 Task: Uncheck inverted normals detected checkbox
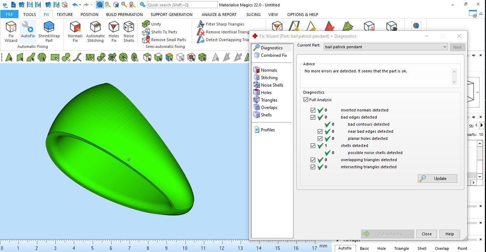[313, 110]
